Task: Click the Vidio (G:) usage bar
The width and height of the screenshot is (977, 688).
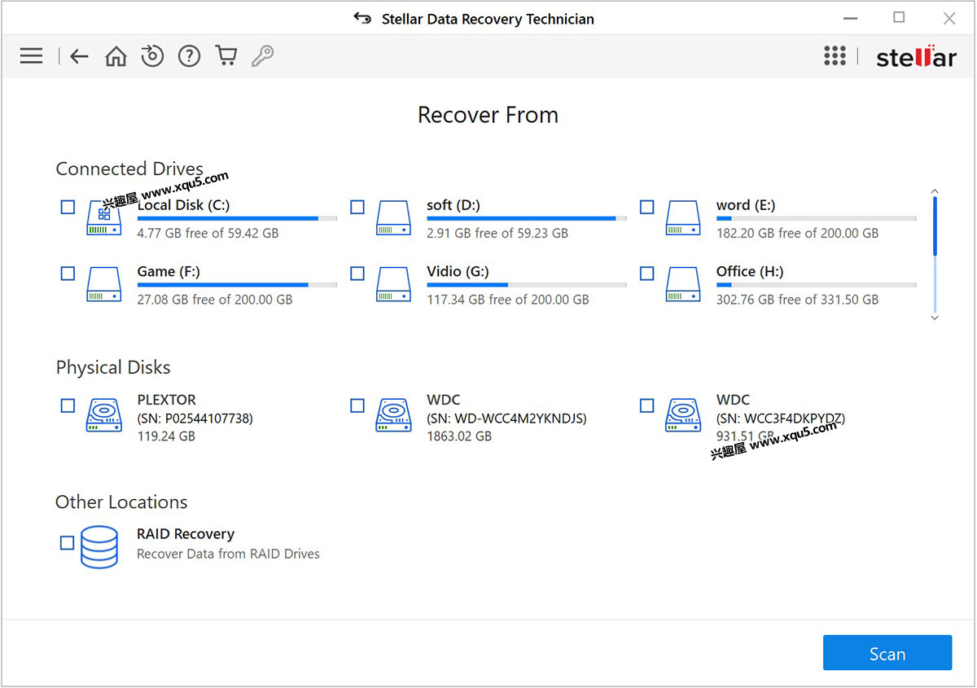Action: pos(527,285)
